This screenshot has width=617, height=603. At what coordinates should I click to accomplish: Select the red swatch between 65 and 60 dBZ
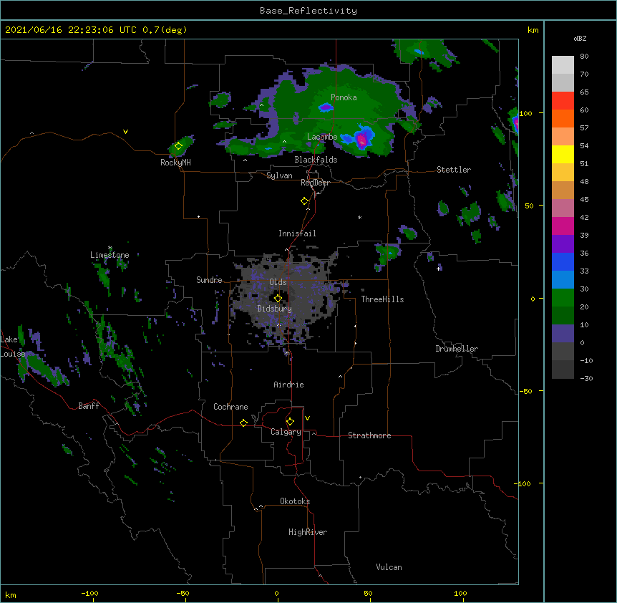tap(563, 101)
